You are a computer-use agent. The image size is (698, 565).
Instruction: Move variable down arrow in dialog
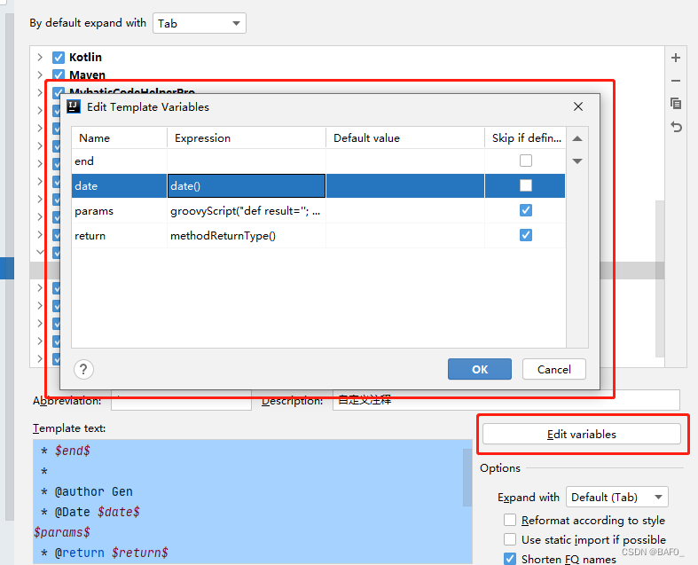tap(577, 161)
